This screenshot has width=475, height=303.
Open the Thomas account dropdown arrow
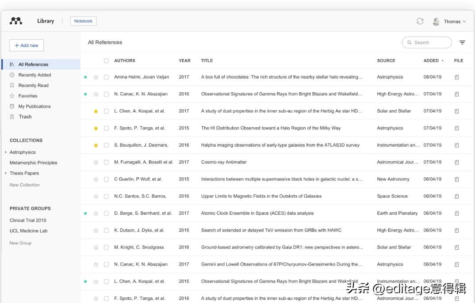pos(464,22)
